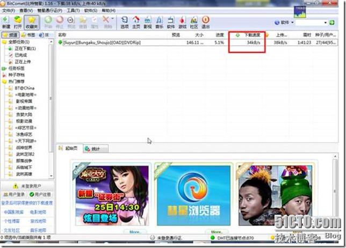346x248 pixels.
Task: Click the 用户登录 login link
Action: pyautogui.click(x=14, y=194)
